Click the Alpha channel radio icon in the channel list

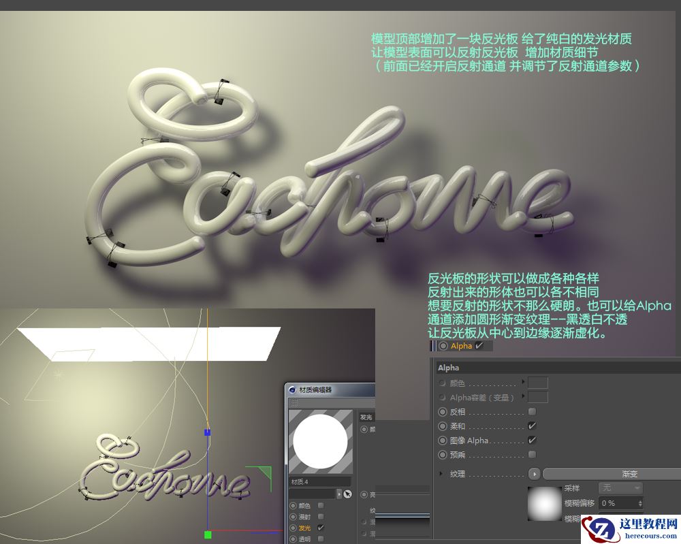point(443,346)
